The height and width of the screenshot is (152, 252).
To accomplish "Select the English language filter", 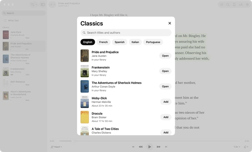I will [87, 42].
